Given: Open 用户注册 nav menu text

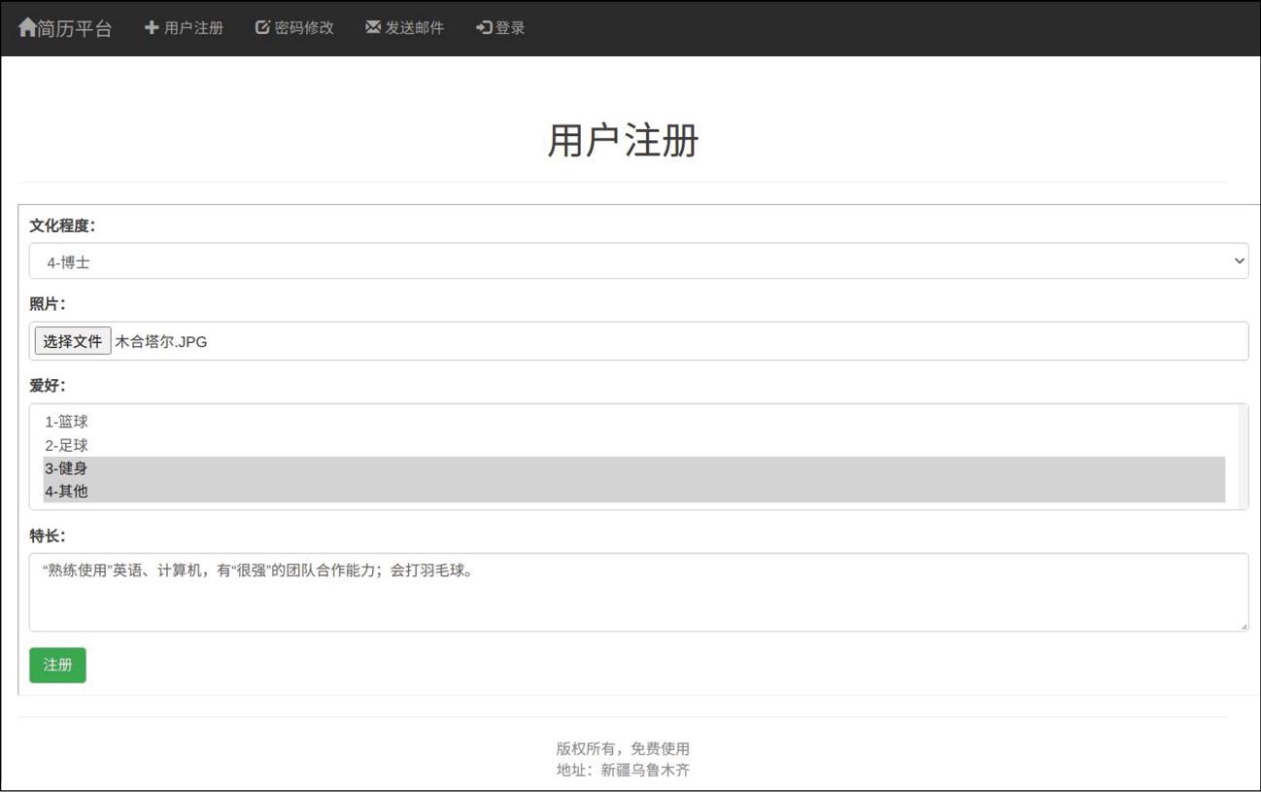Looking at the screenshot, I should (193, 28).
